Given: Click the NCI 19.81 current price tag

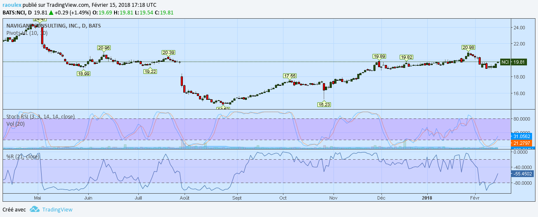Looking at the screenshot, I should click(x=513, y=62).
